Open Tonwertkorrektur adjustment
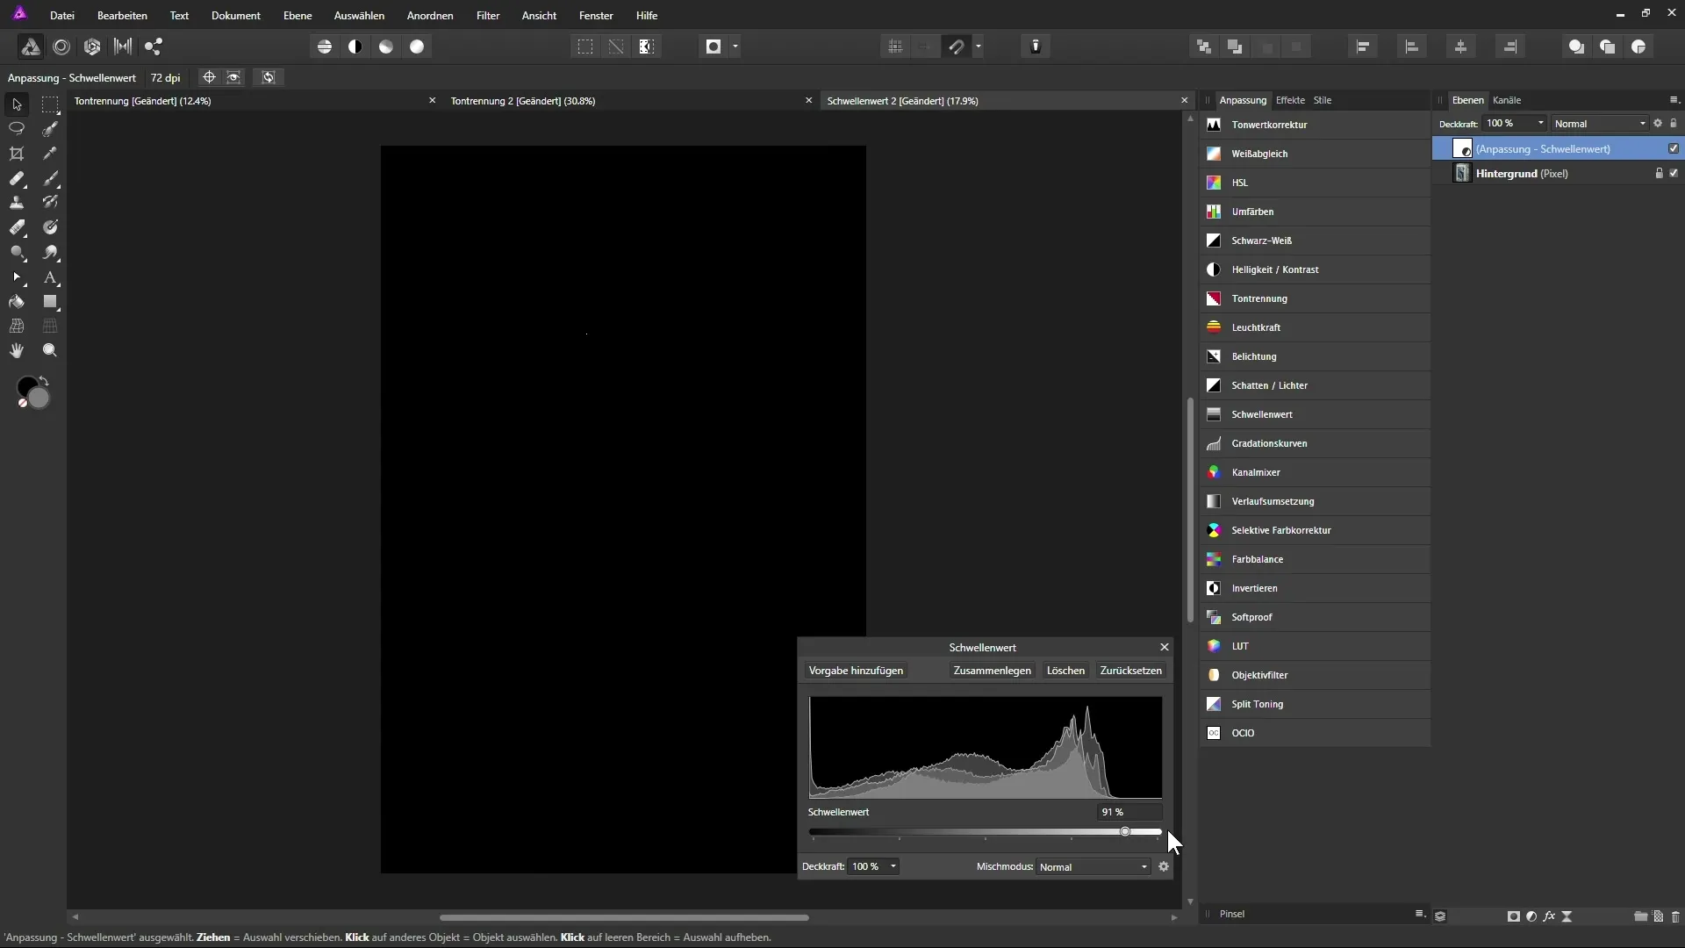This screenshot has height=948, width=1685. (1315, 125)
